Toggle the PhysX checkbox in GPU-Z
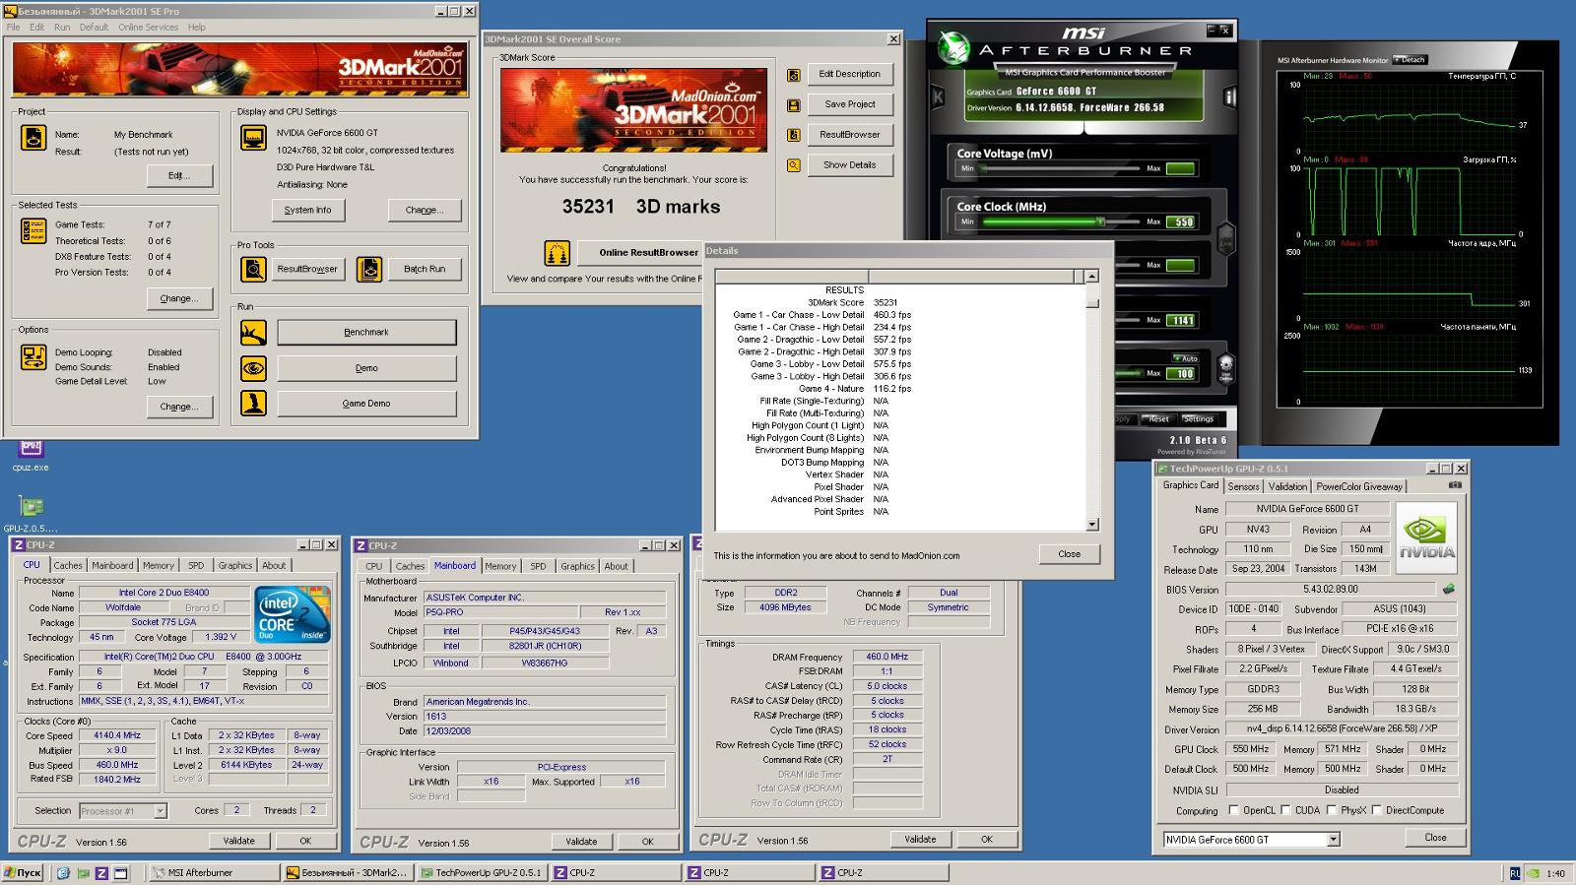Screen dimensions: 1576x885 pyautogui.click(x=1331, y=810)
